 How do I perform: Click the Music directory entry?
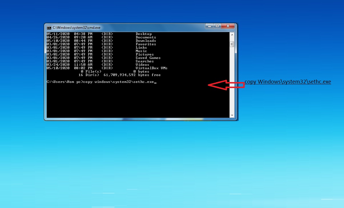(x=141, y=51)
